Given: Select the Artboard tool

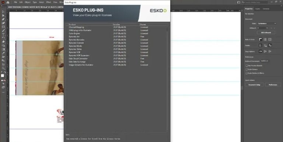Looking at the screenshot, I should click(x=3, y=64).
